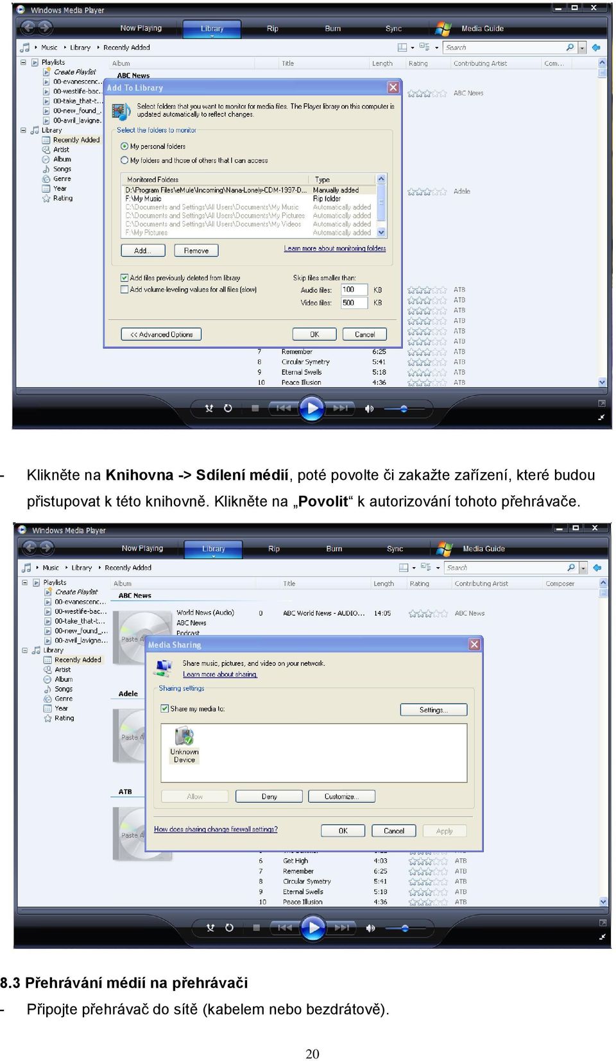Image resolution: width=616 pixels, height=1061 pixels.
Task: Open Learn more about sharing link
Action: pyautogui.click(x=219, y=674)
